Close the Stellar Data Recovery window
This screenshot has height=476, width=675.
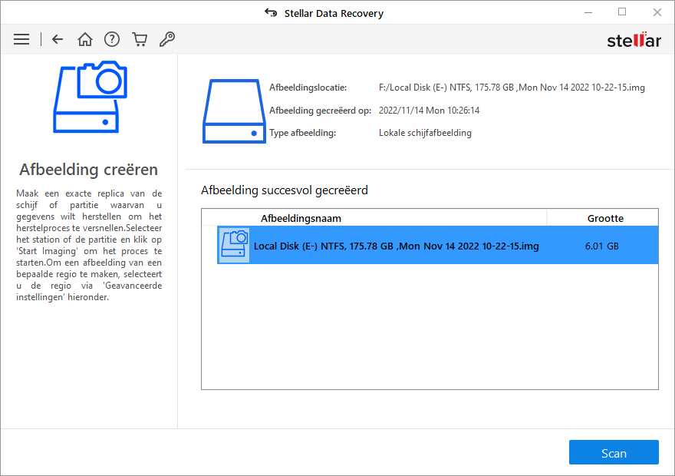click(x=657, y=12)
